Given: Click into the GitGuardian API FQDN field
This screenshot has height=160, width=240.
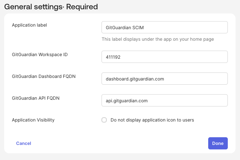Looking at the screenshot, I should [x=164, y=100].
